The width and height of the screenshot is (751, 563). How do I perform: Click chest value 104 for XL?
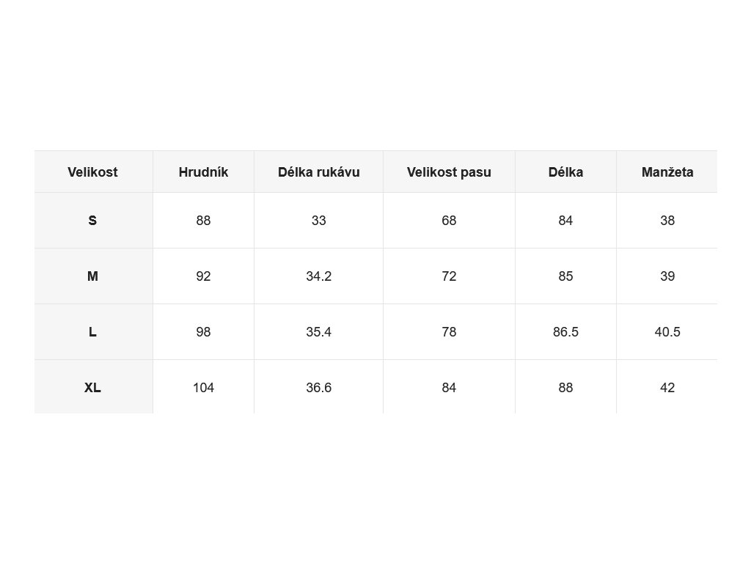click(203, 388)
